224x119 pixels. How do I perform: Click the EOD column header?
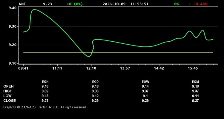tap(95, 82)
